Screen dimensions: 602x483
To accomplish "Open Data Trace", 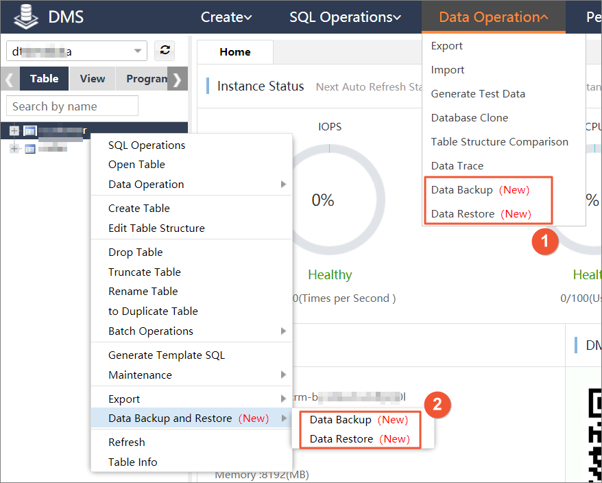I will [x=457, y=165].
